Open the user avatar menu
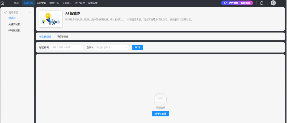Image resolution: width=287 pixels, height=123 pixels. [273, 3]
